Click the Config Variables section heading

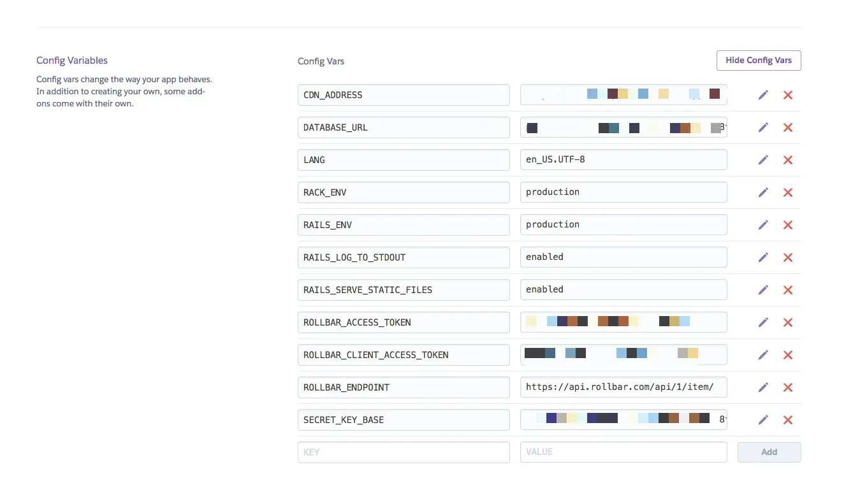point(72,61)
